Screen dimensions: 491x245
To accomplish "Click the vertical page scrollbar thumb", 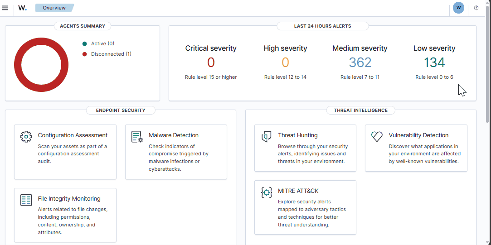I will (488, 64).
